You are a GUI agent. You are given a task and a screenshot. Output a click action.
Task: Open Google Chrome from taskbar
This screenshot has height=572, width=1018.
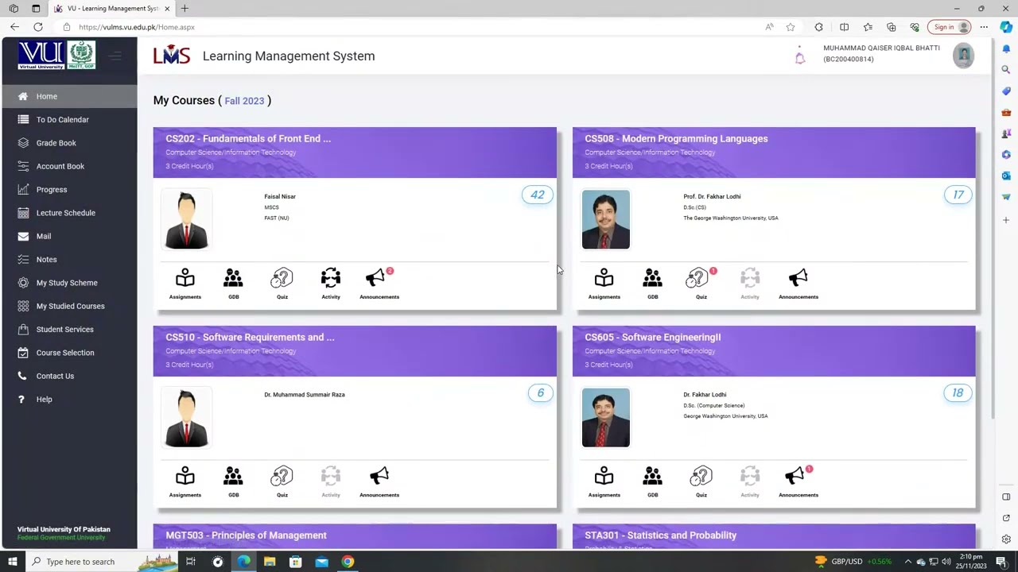(x=348, y=562)
